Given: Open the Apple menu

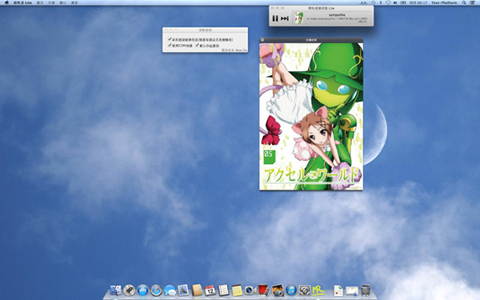Looking at the screenshot, I should point(6,2).
